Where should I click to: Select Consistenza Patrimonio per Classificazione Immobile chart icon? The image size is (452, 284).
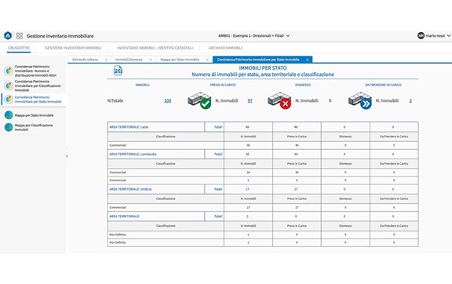point(9,86)
